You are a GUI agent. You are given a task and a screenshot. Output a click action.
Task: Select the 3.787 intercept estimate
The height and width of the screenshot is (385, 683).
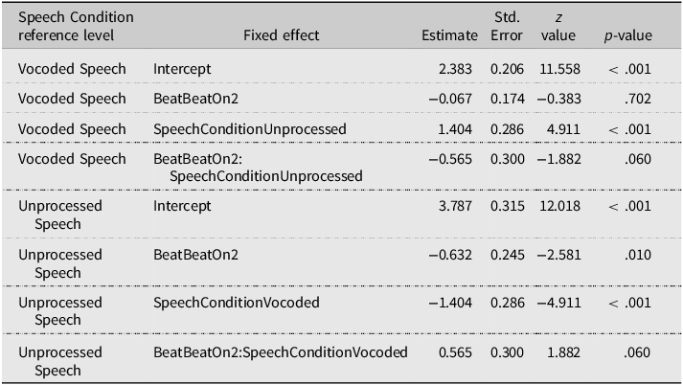[x=457, y=206]
